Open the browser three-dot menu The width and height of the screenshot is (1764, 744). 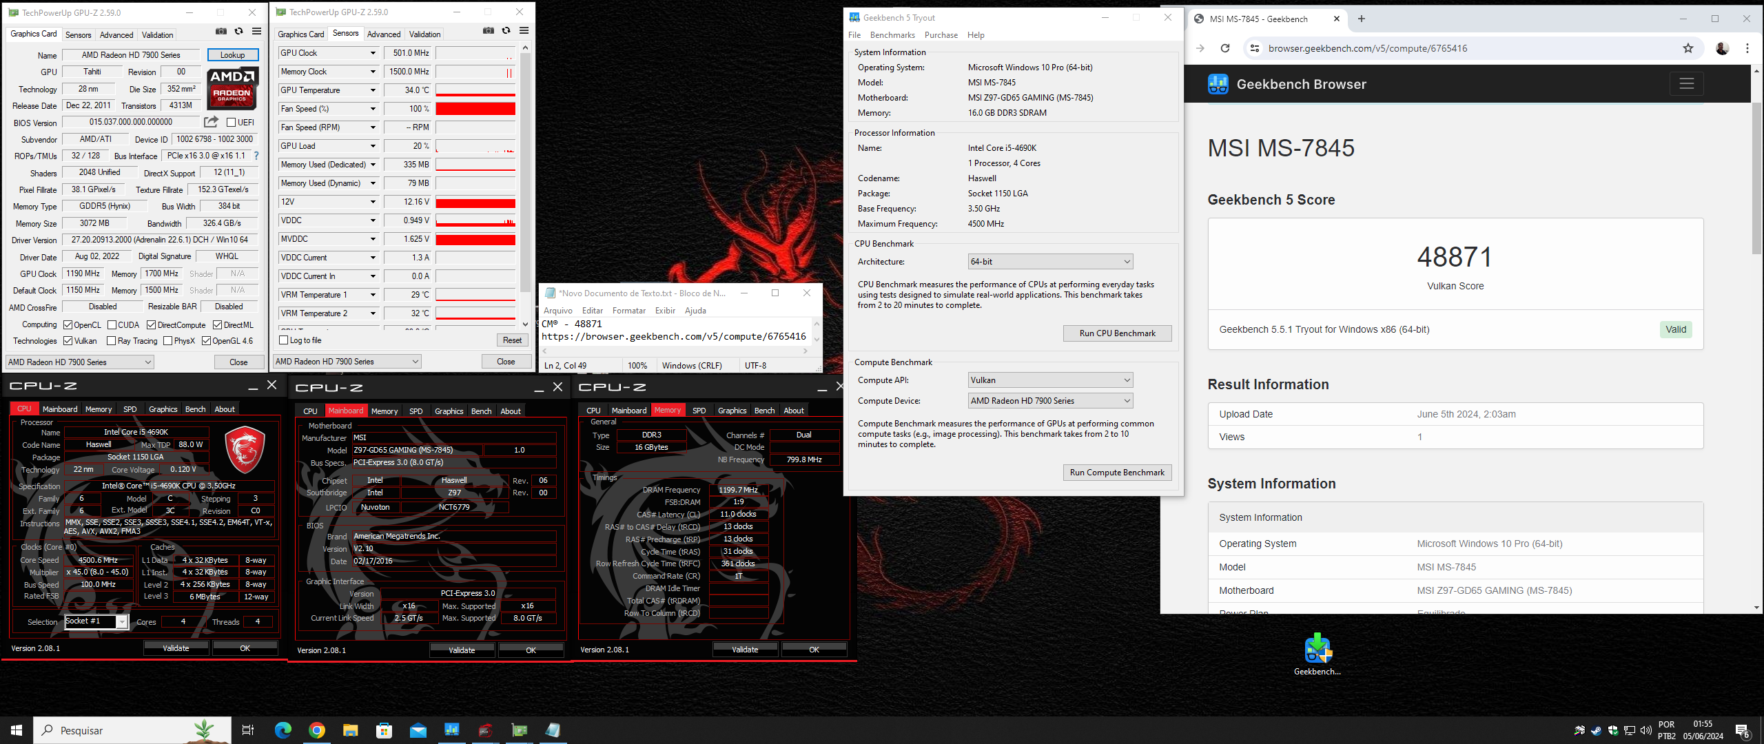point(1747,48)
